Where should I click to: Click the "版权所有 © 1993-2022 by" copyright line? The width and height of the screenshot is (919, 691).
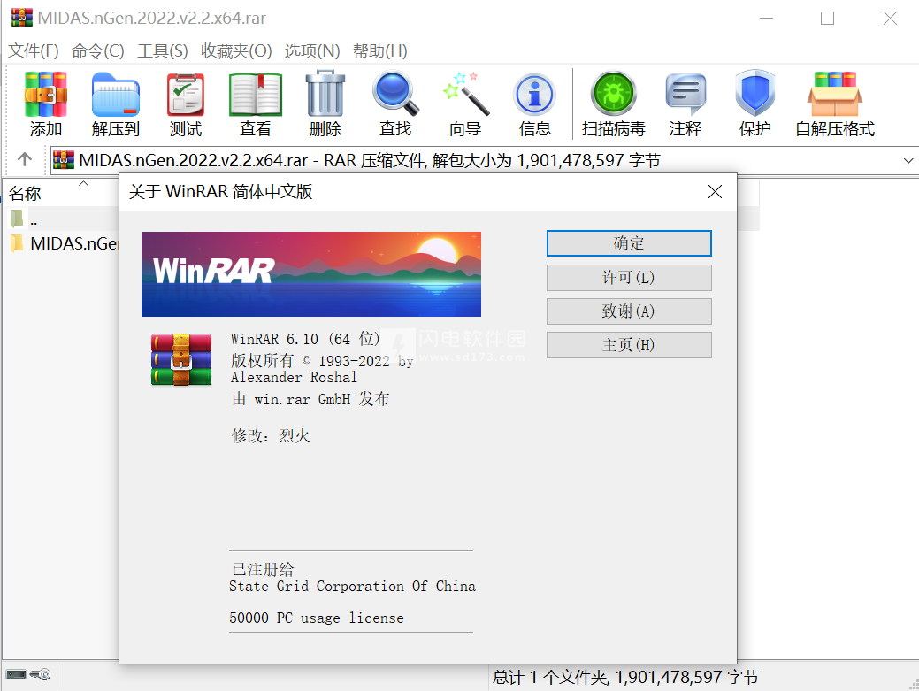322,360
